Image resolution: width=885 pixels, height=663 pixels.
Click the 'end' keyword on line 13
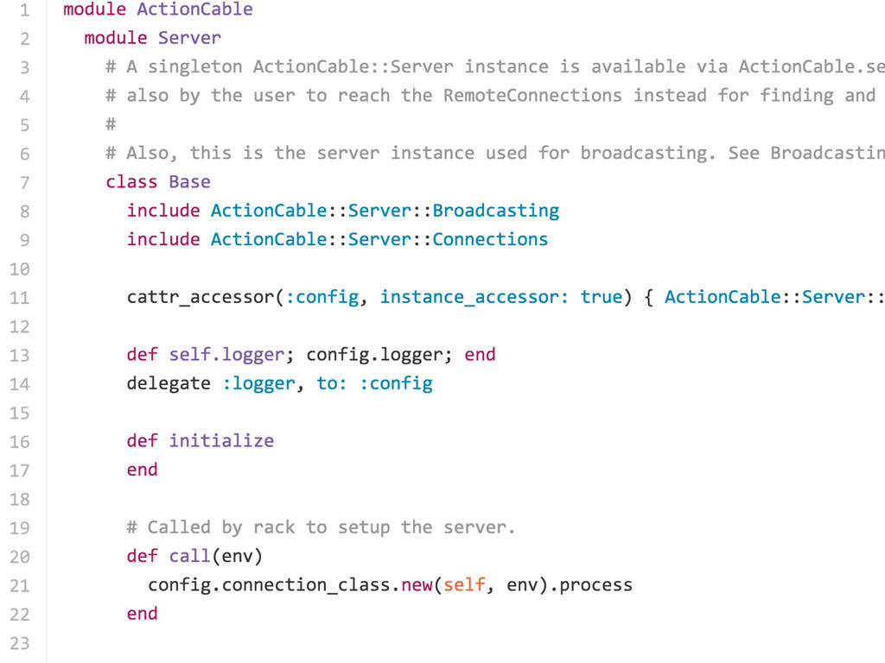pos(480,355)
